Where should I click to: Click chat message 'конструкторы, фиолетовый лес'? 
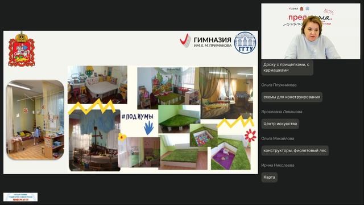pyautogui.click(x=295, y=150)
